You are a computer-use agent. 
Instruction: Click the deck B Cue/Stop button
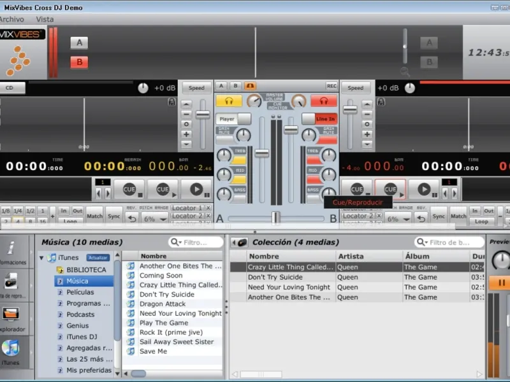point(356,189)
